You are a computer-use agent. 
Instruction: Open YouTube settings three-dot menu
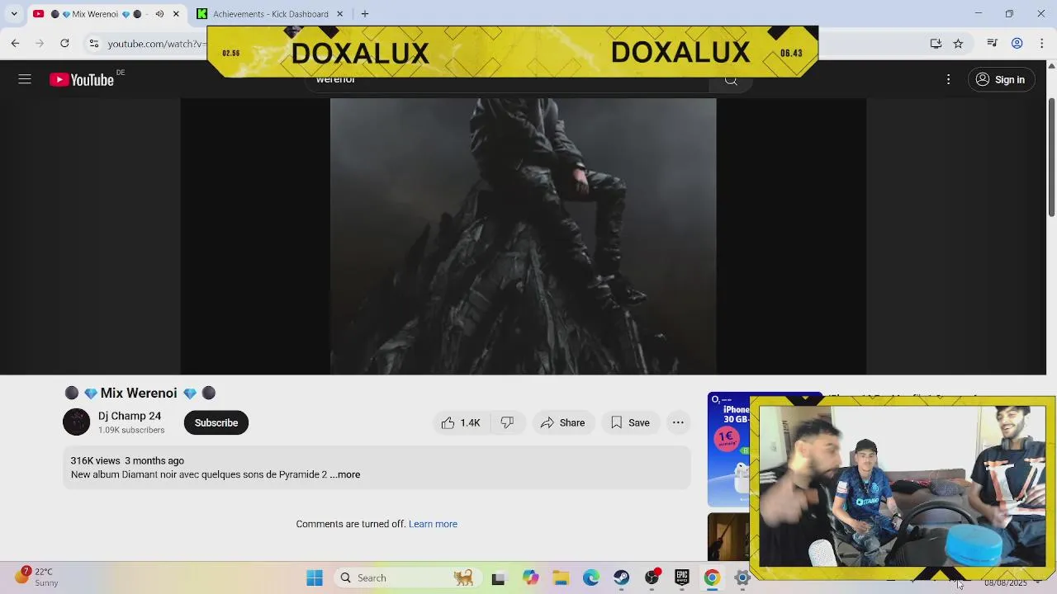[x=948, y=79]
